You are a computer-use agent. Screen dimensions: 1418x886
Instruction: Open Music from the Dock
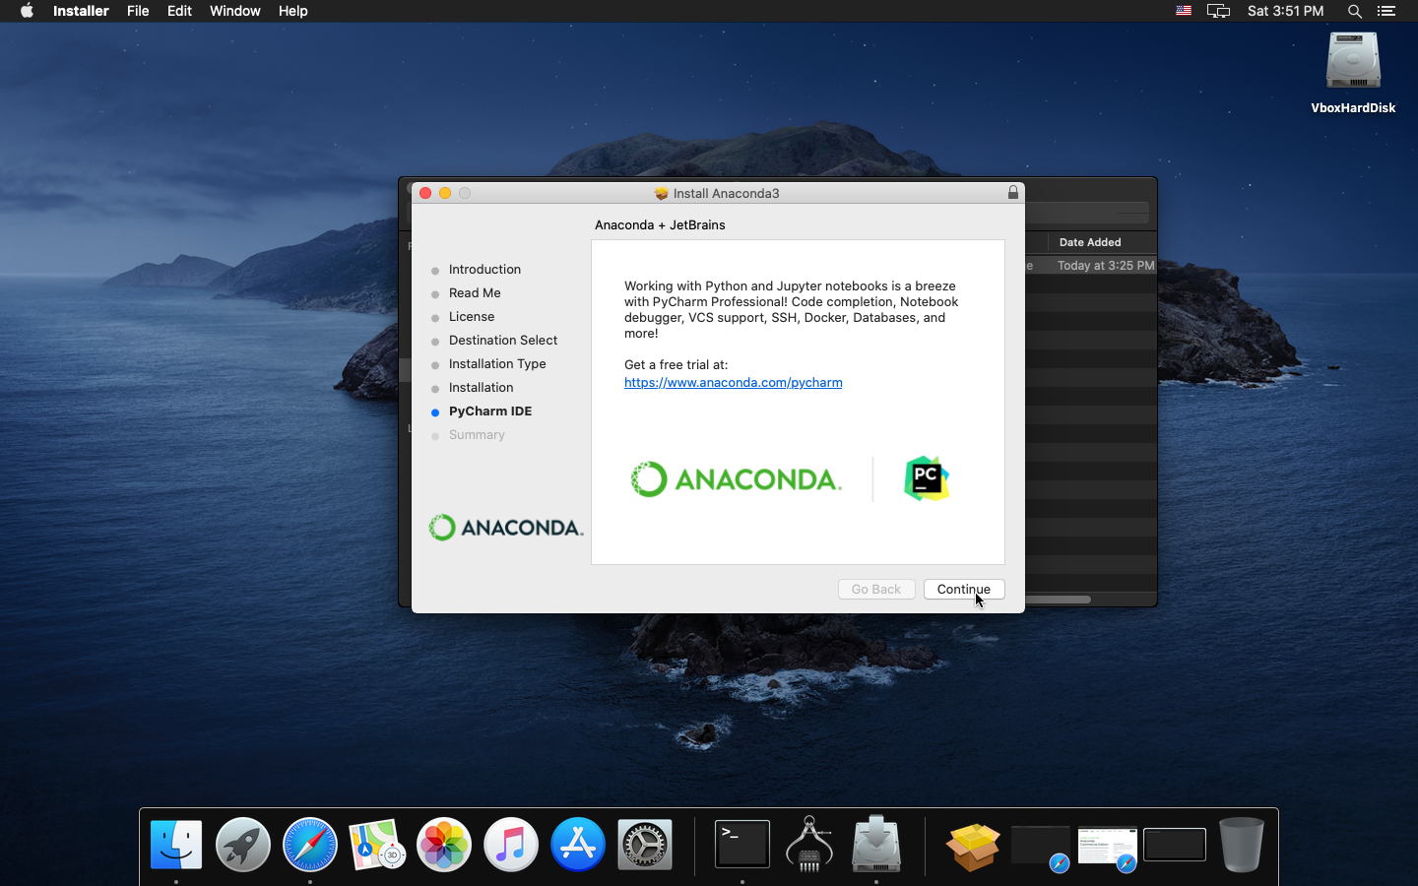(511, 845)
